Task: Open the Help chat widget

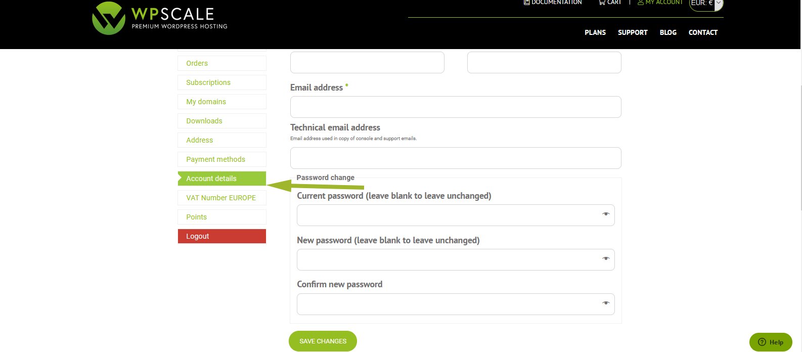Action: tap(770, 342)
